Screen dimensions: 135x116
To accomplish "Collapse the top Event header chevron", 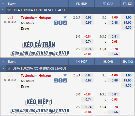I will tap(3, 4).
